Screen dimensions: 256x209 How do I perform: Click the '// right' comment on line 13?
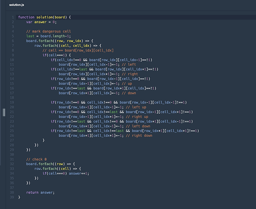(130, 74)
